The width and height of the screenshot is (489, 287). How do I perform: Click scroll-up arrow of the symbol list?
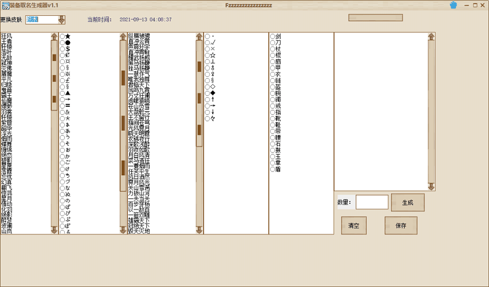(x=123, y=37)
